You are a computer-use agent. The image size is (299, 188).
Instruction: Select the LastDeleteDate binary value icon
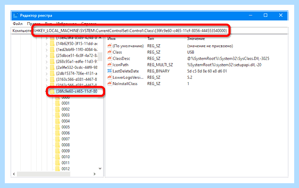109,71
